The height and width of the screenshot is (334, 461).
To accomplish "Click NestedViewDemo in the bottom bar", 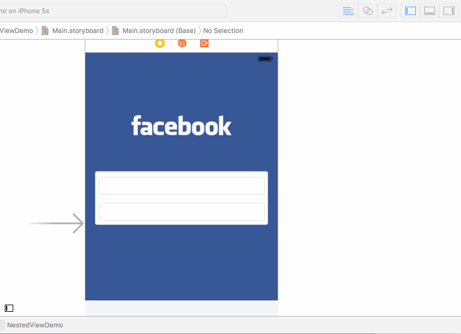I will pyautogui.click(x=35, y=325).
